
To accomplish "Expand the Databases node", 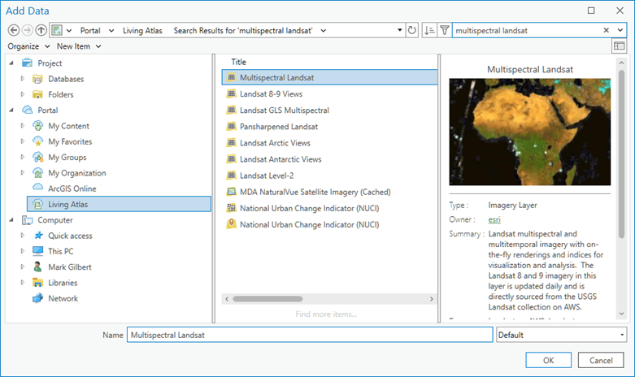I will click(x=23, y=79).
